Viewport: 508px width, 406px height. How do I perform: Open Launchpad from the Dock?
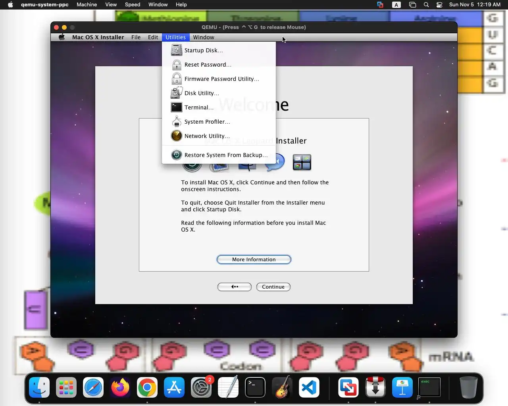point(66,387)
